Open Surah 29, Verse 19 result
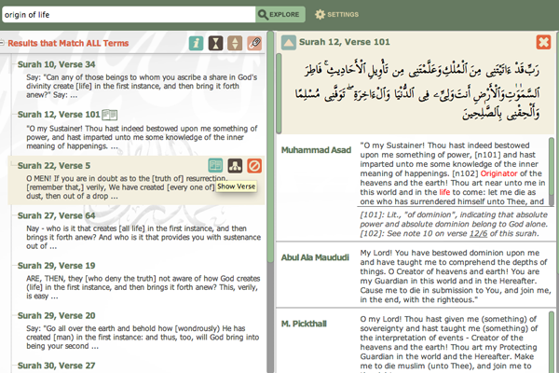The width and height of the screenshot is (559, 373). pyautogui.click(x=56, y=266)
